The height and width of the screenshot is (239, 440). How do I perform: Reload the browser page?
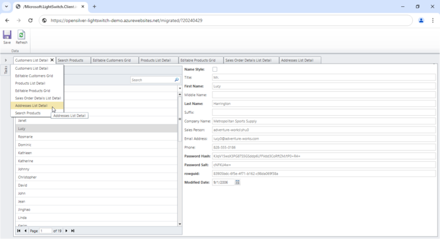click(x=30, y=21)
